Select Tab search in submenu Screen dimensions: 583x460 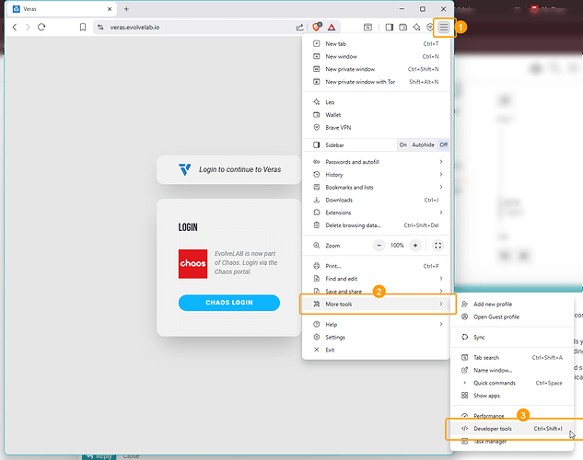click(x=512, y=358)
